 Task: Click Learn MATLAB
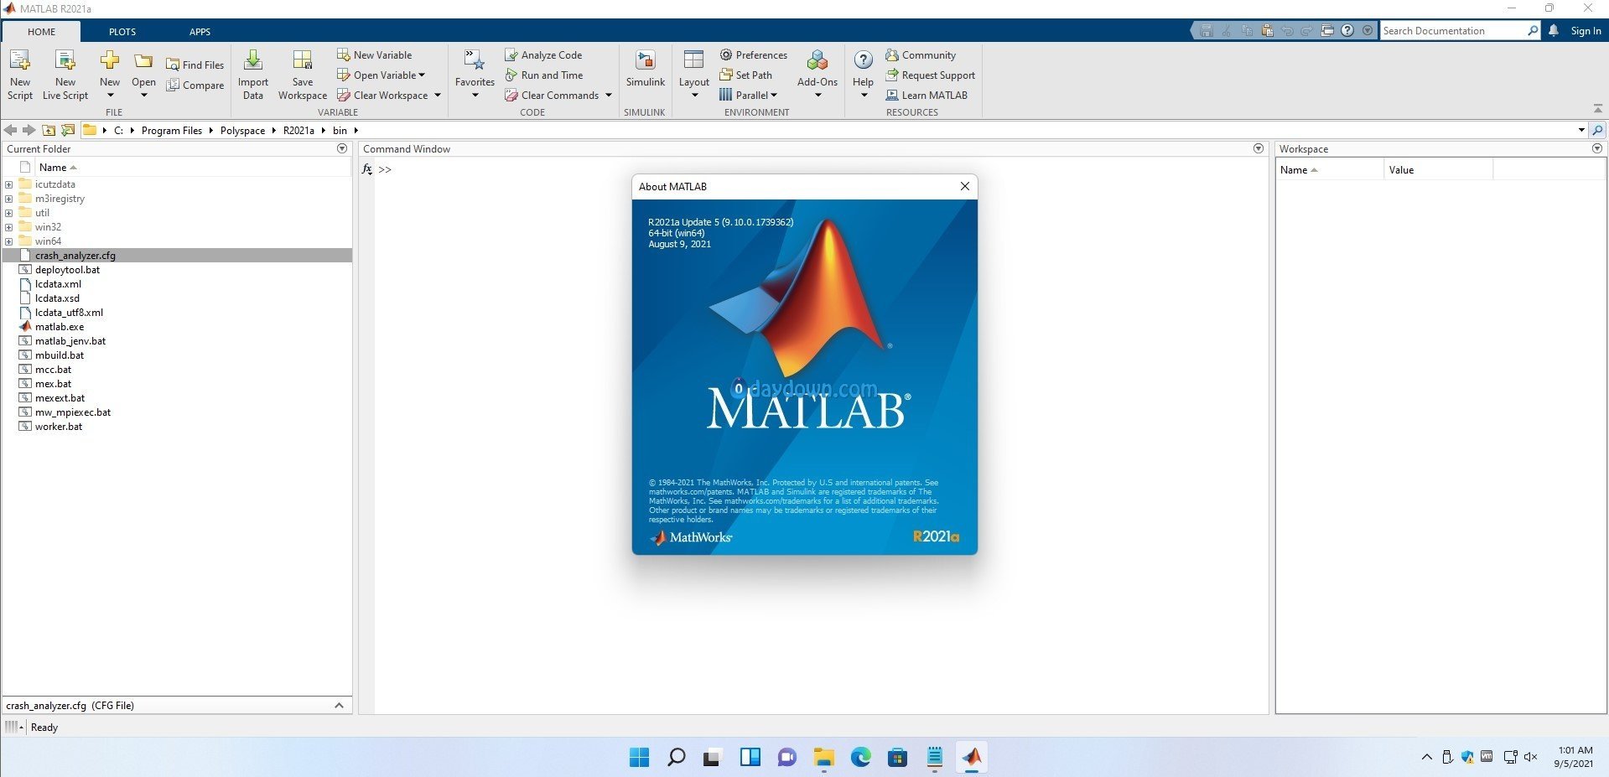(x=926, y=95)
